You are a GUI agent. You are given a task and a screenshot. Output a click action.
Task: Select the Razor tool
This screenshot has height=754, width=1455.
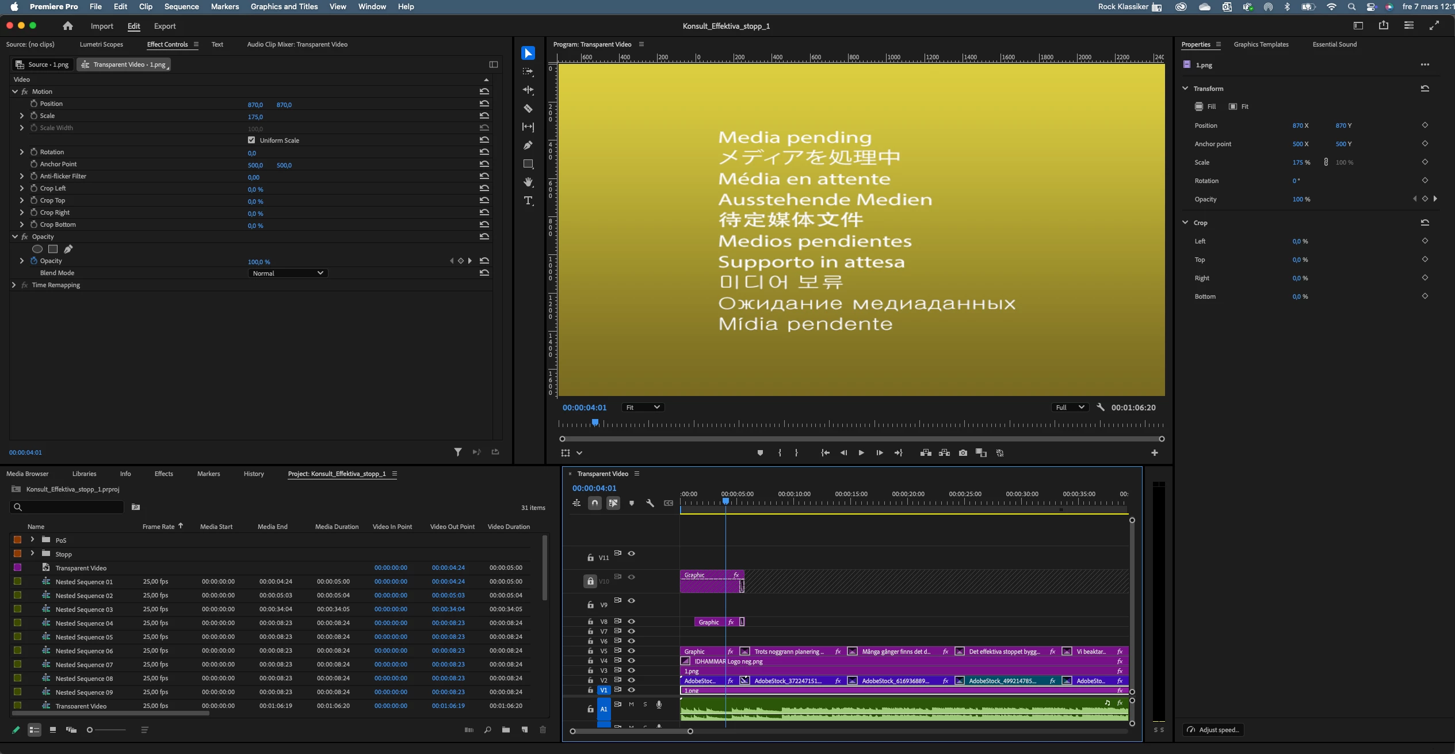tap(528, 108)
